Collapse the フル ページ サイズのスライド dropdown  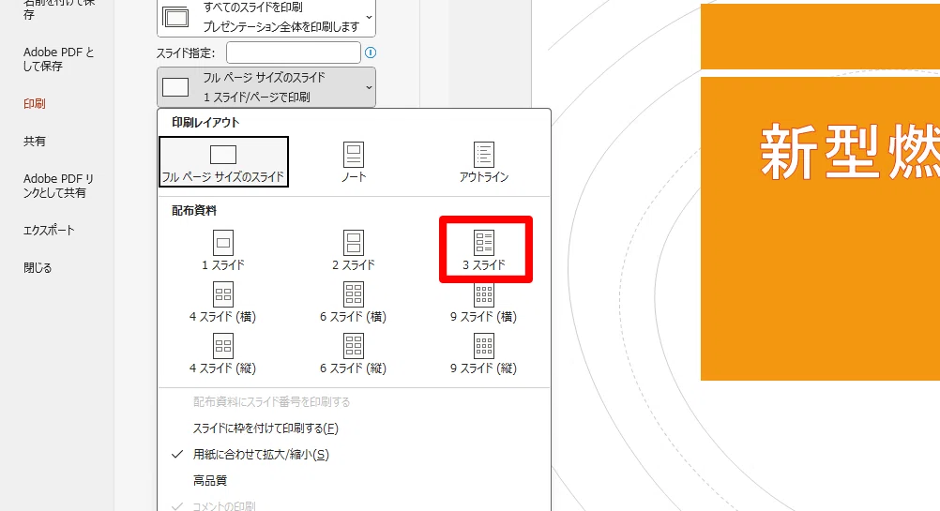(x=266, y=87)
